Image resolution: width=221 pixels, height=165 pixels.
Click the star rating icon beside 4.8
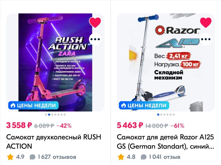(121, 157)
